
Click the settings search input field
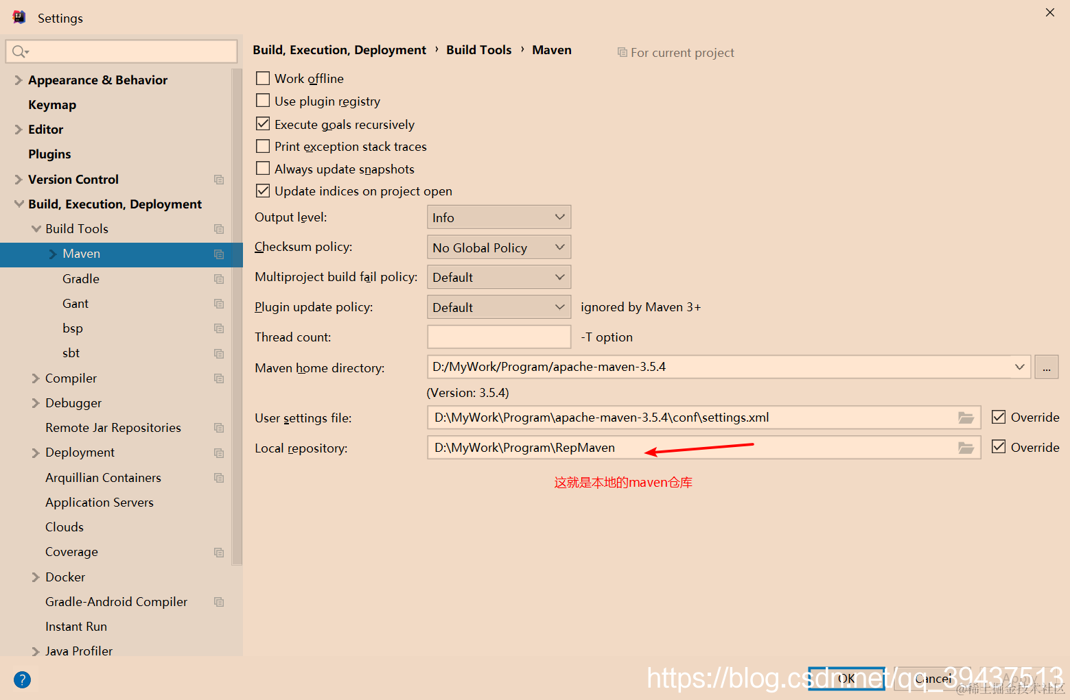point(121,51)
